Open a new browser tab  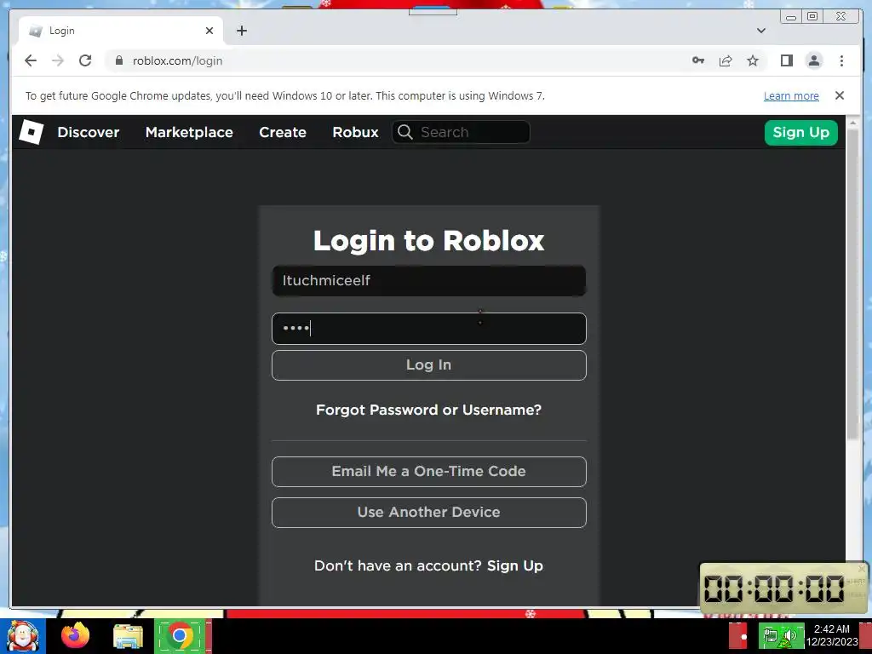pyautogui.click(x=241, y=31)
